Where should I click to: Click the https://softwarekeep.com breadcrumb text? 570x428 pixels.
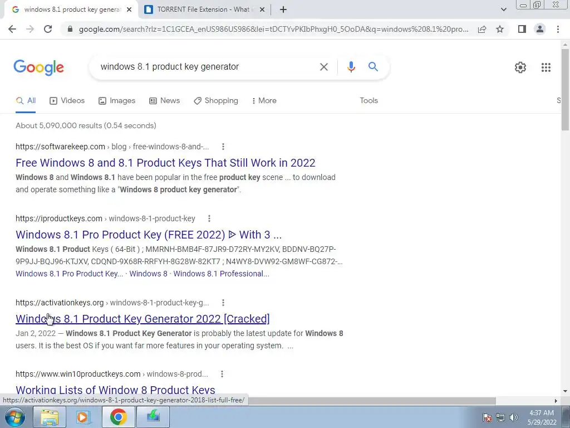tap(60, 147)
